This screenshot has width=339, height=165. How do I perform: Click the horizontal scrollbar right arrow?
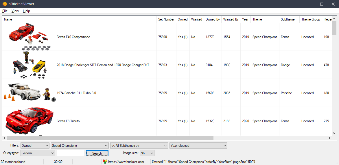(329, 138)
